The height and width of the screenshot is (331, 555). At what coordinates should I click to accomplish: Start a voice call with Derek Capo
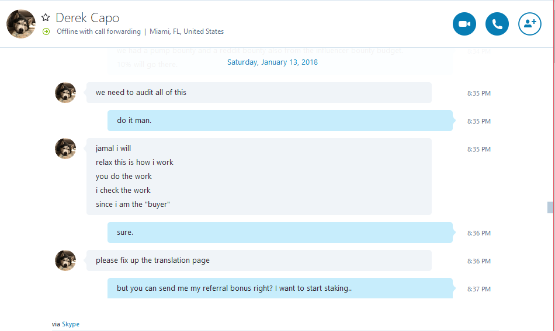(497, 24)
